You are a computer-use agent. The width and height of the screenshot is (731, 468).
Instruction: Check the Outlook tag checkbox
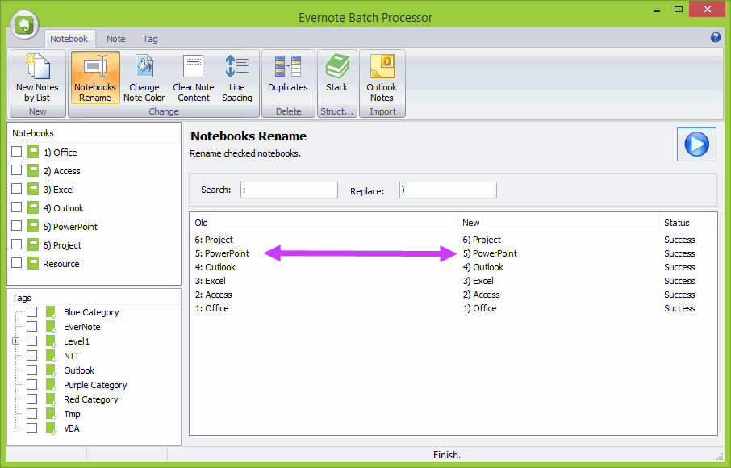click(31, 370)
